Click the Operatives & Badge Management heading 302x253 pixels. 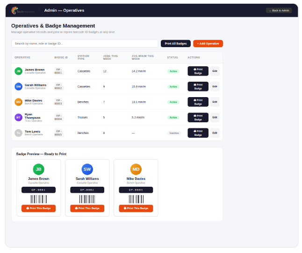(x=53, y=26)
